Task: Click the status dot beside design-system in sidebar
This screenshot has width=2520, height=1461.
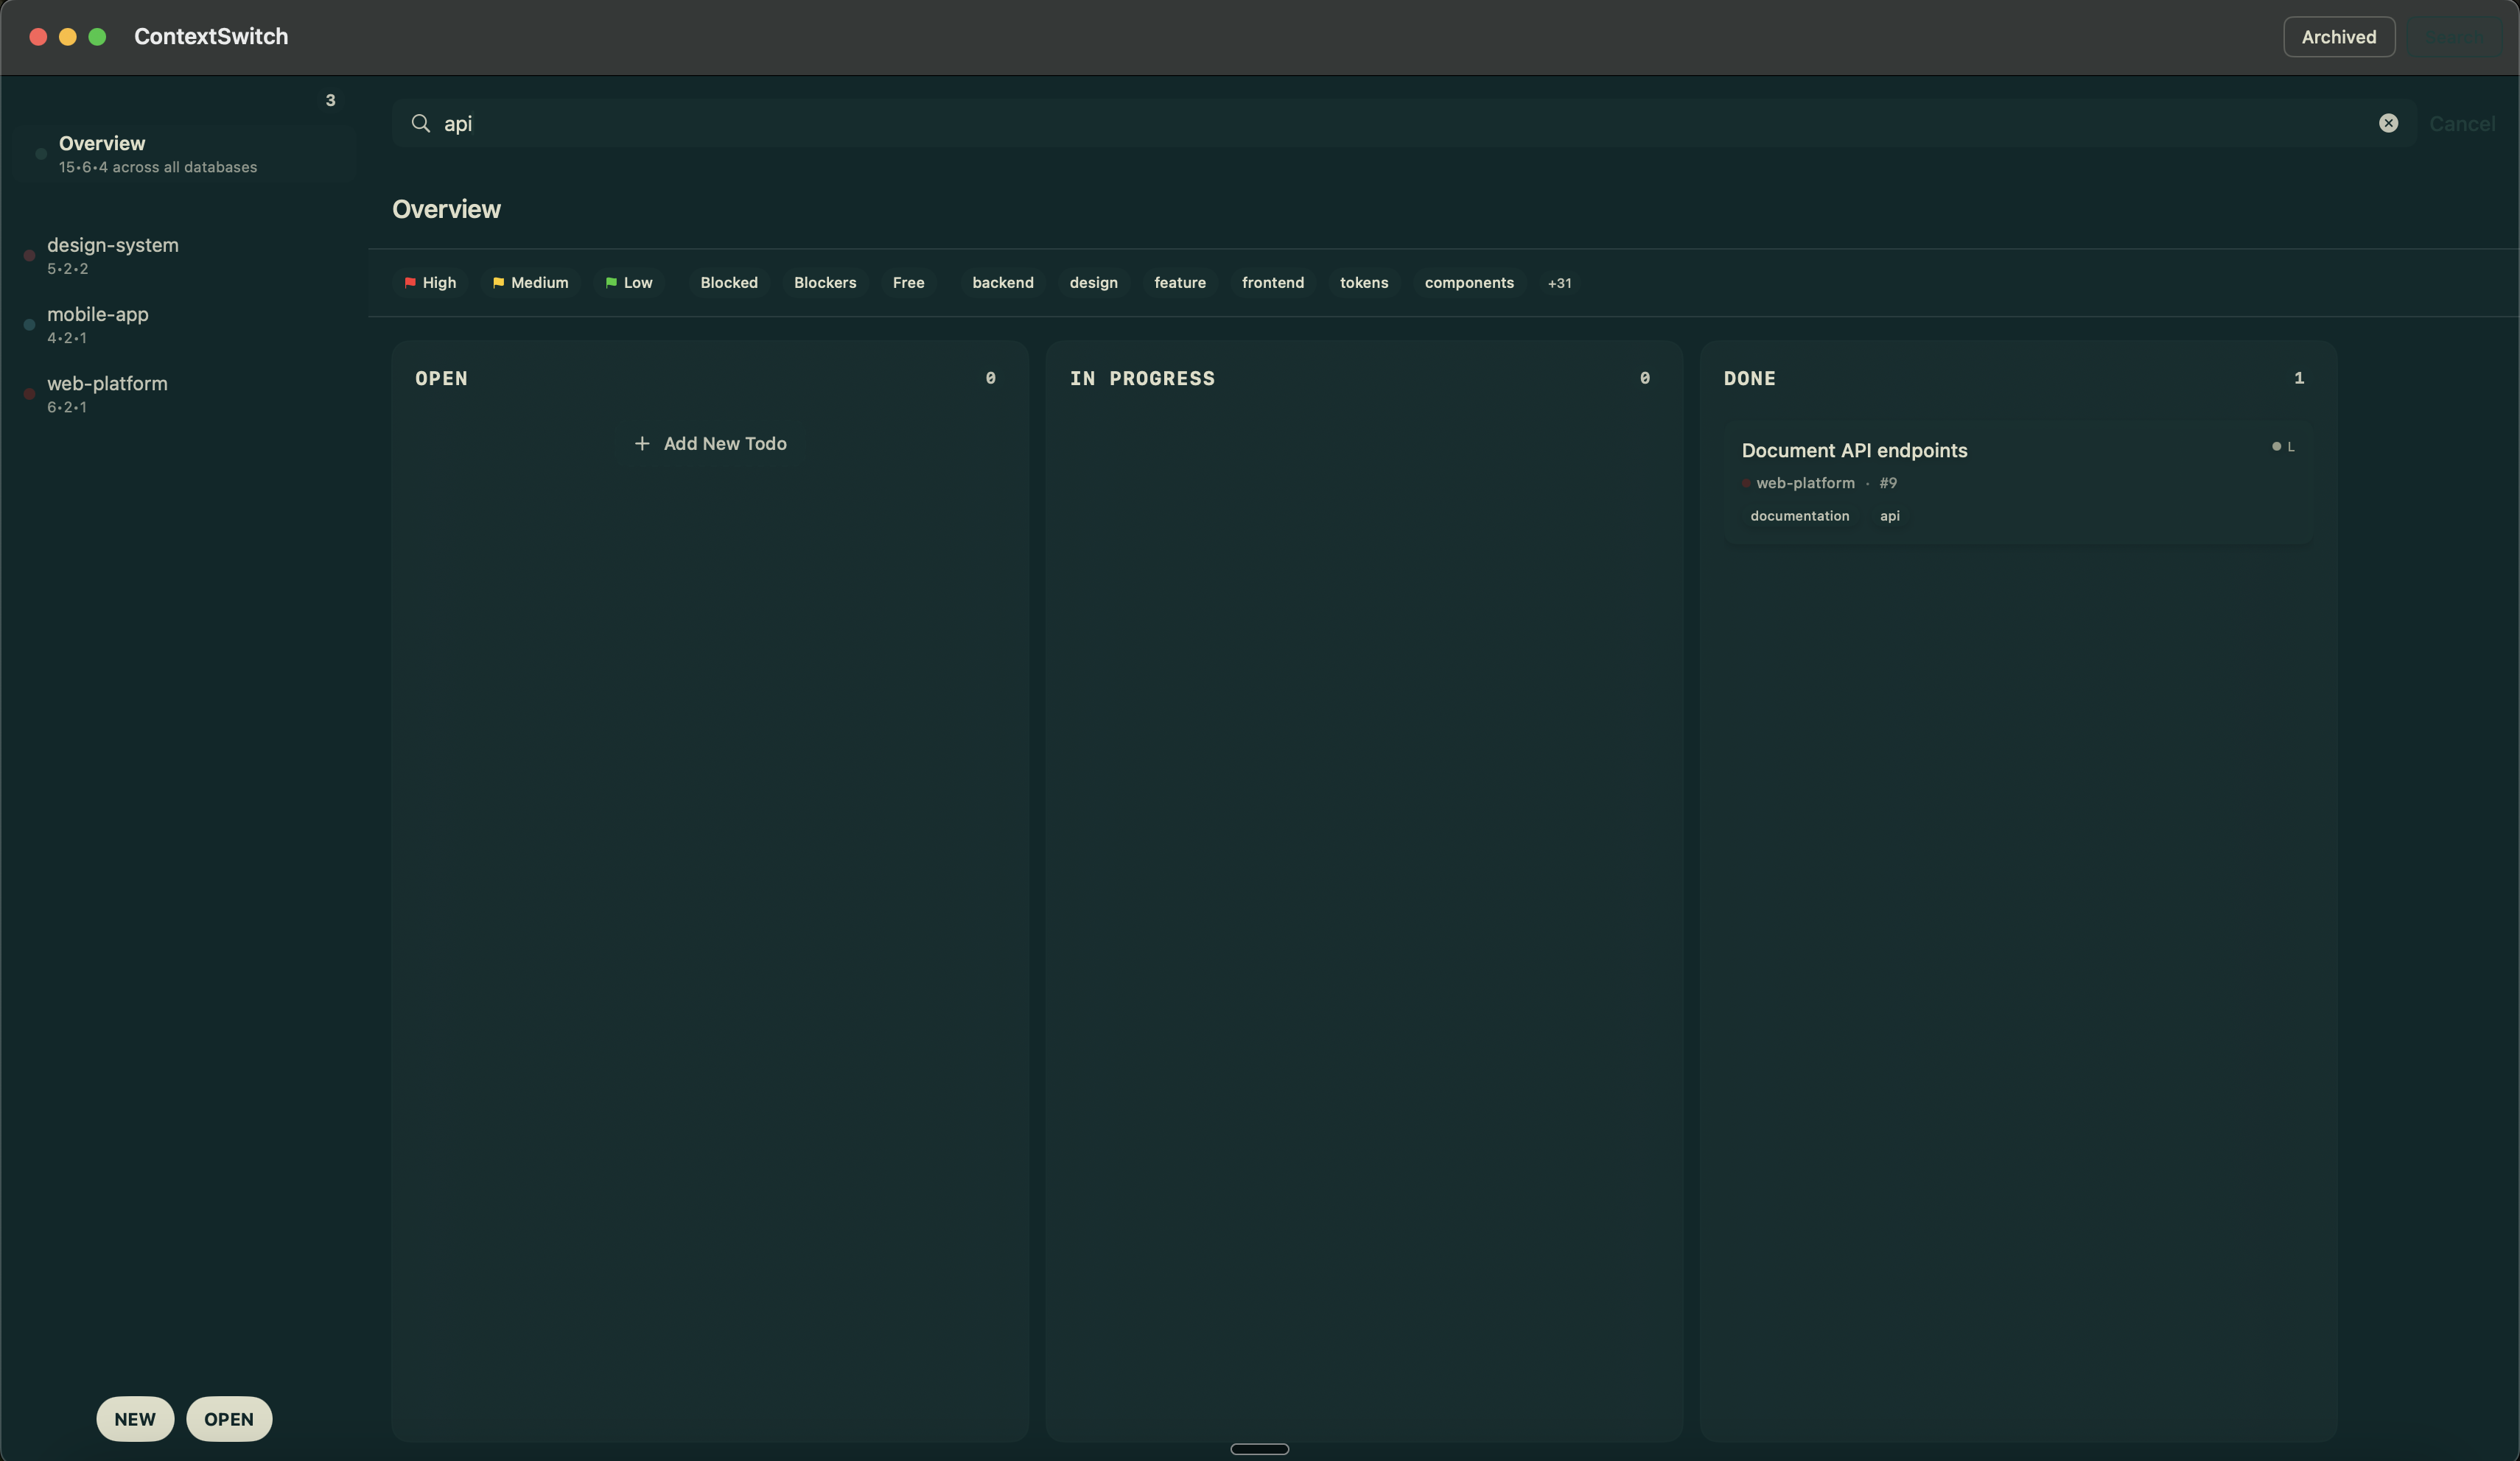Action: point(29,255)
